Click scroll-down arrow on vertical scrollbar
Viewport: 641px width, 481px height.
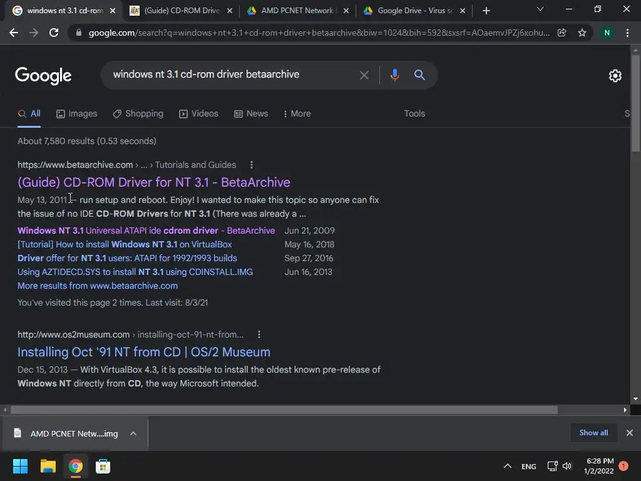[635, 399]
